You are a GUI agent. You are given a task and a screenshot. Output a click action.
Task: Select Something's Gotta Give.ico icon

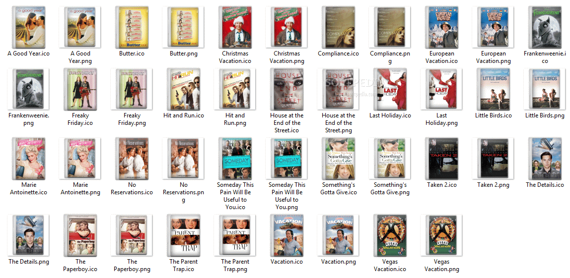(339, 158)
